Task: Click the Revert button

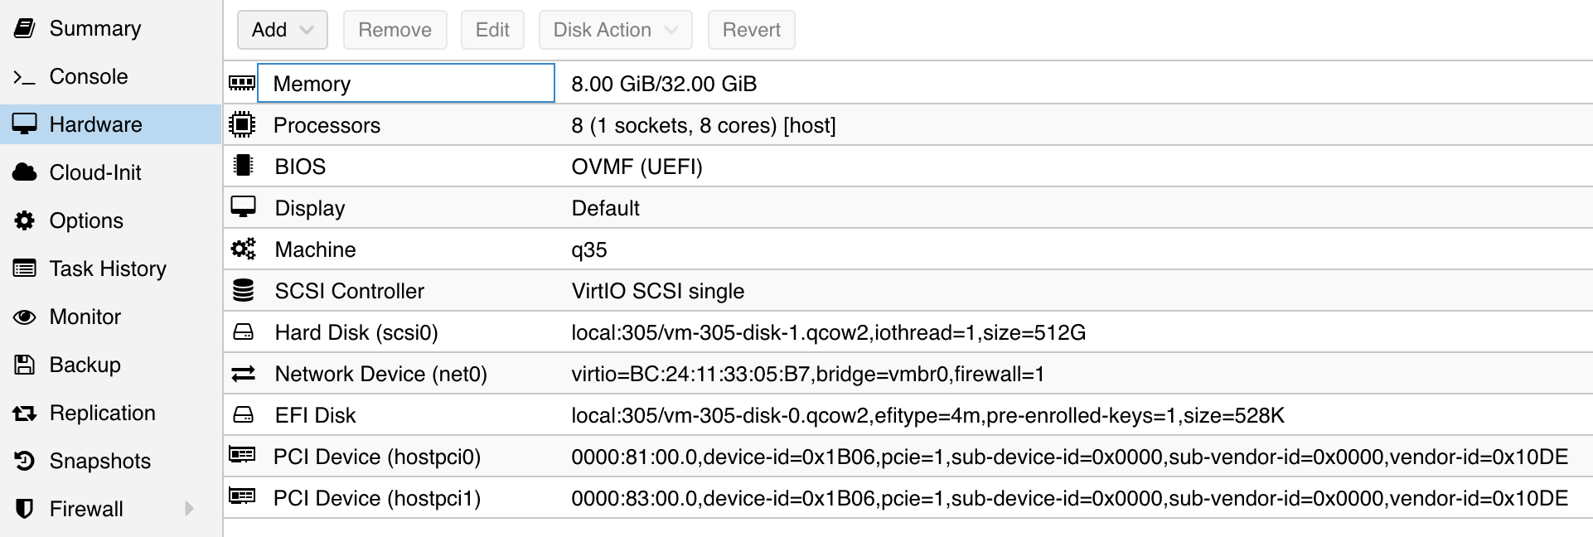Action: pos(752,30)
